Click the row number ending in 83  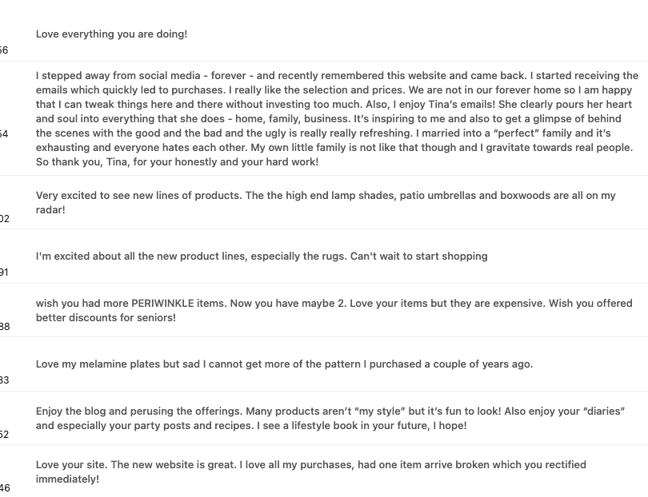point(4,380)
